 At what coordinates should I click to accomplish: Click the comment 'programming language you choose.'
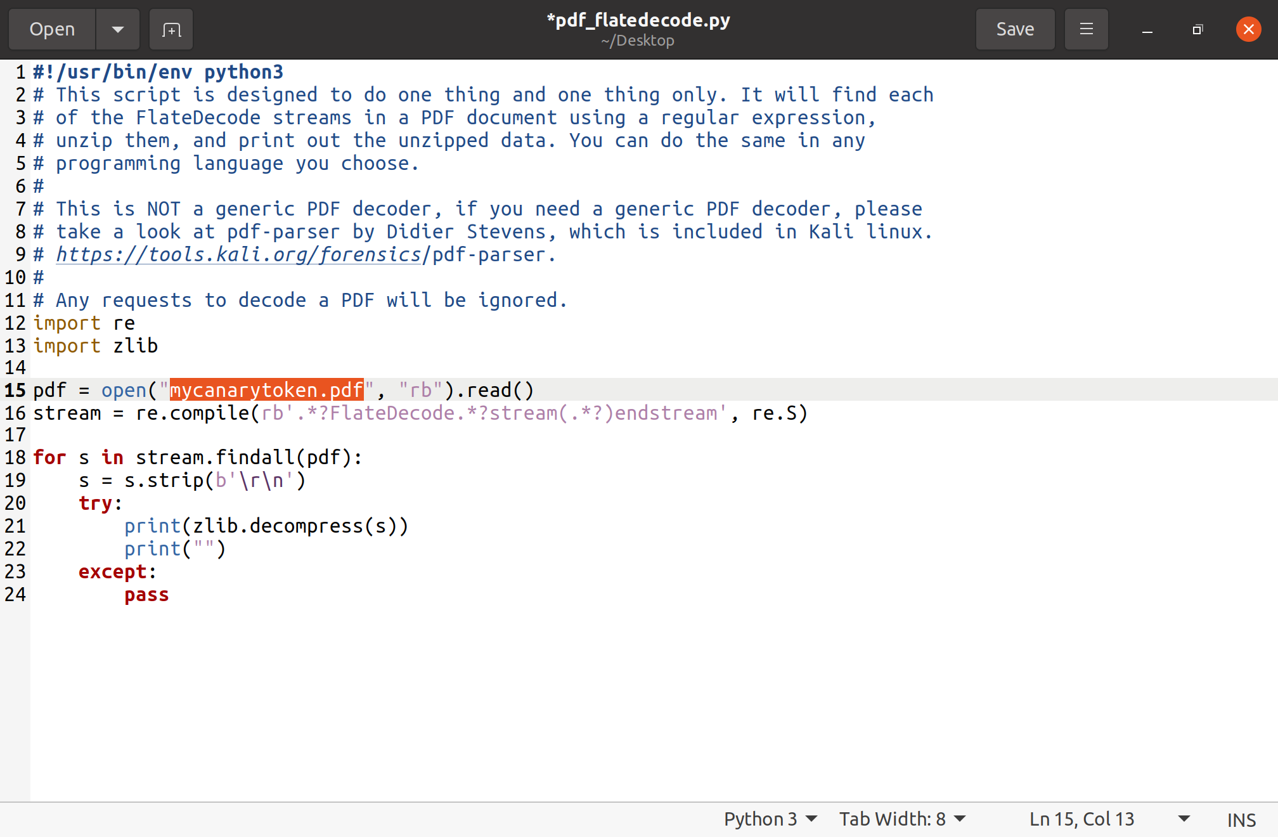coord(226,163)
